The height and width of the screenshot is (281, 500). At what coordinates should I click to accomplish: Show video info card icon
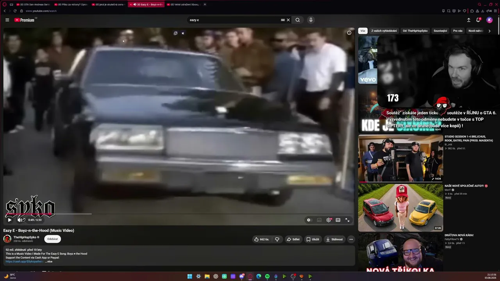tap(349, 33)
